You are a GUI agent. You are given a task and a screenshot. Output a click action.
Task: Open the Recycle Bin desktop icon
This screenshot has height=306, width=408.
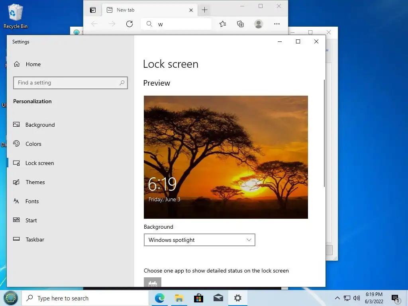point(15,16)
